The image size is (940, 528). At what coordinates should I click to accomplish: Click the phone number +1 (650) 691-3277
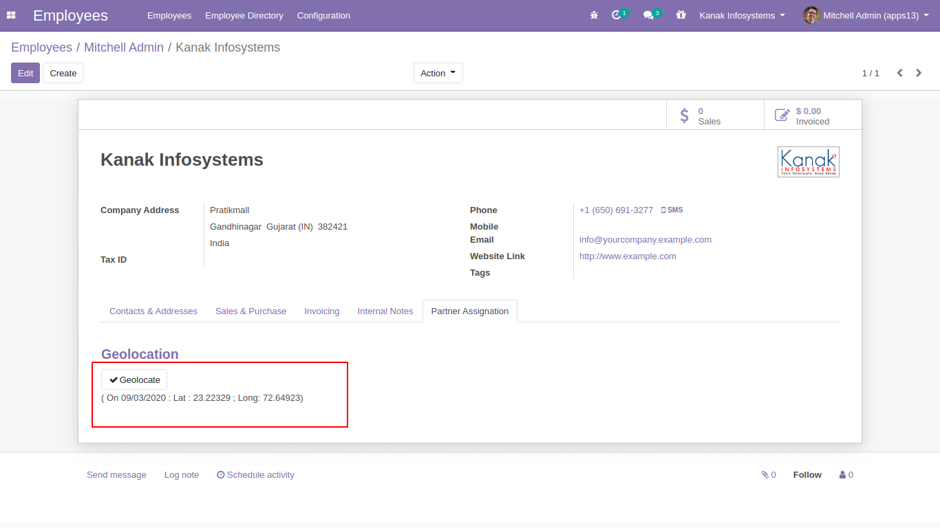(x=616, y=210)
